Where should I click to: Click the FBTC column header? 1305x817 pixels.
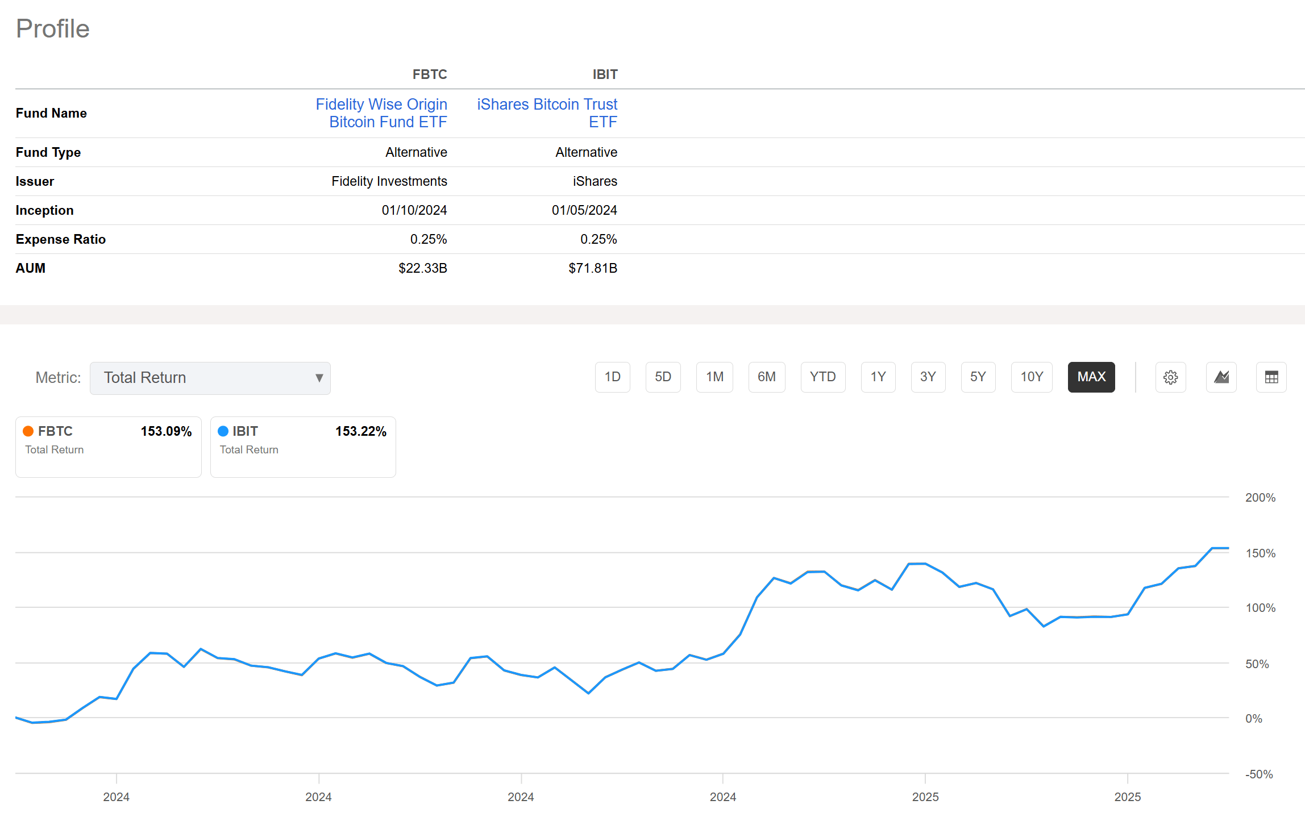[430, 74]
